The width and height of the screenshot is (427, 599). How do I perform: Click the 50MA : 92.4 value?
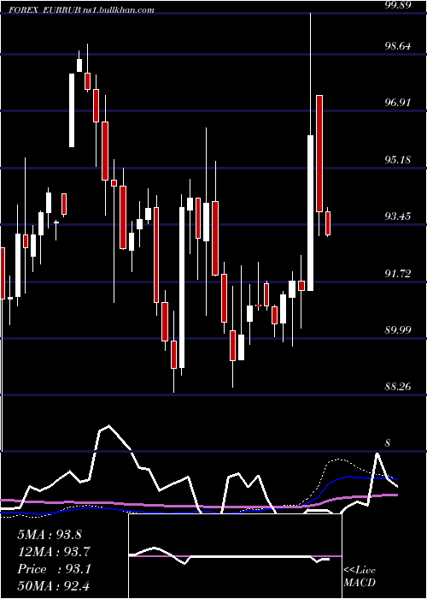(x=54, y=585)
